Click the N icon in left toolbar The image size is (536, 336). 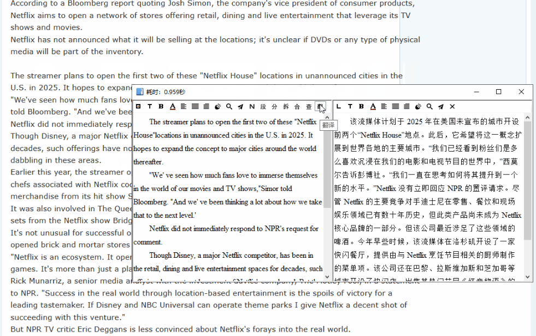pos(252,107)
